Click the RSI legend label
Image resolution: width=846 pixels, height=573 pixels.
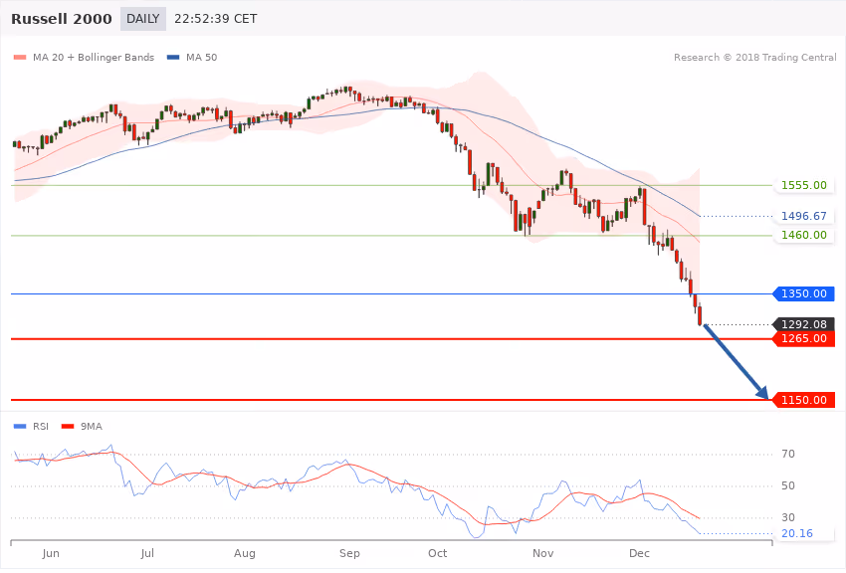(x=41, y=427)
